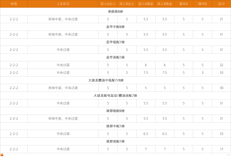The width and height of the screenshot is (231, 157).
Task: Select the 赛那低配8座 section title
Action: [x=115, y=111]
